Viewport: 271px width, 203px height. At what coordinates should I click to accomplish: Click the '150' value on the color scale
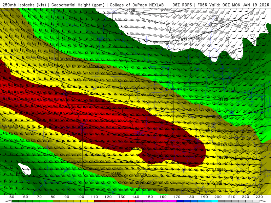click(149, 197)
